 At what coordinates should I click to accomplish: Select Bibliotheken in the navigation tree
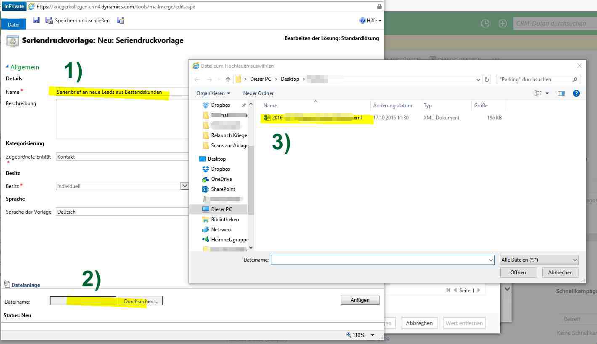(x=220, y=220)
